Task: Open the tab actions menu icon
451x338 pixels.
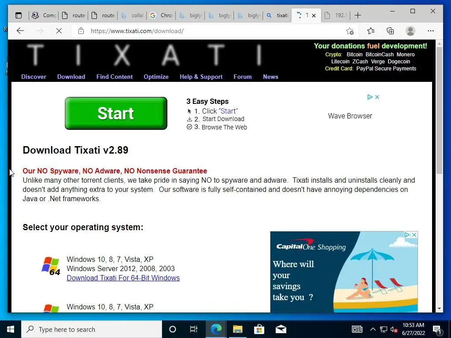Action: [x=18, y=15]
